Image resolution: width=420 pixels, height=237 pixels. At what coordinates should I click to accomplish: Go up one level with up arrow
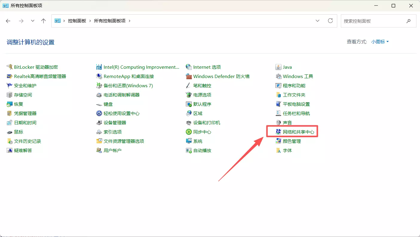(x=44, y=21)
